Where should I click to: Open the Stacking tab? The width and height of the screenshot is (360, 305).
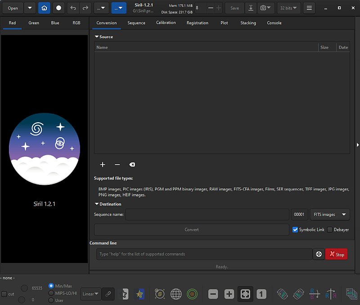tap(248, 23)
